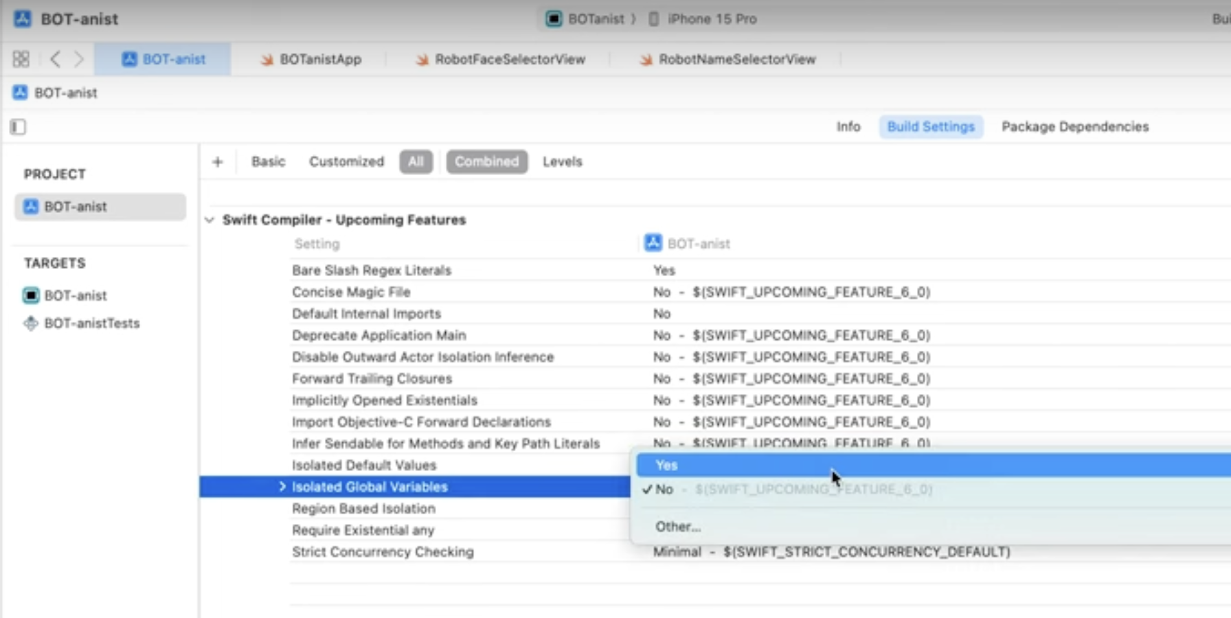The image size is (1231, 618).
Task: Open Forward Trailing Closures value dropdown
Action: (x=791, y=378)
